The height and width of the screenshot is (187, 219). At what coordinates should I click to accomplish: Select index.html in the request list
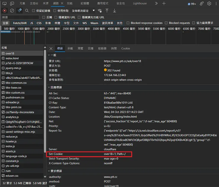pos(12,58)
